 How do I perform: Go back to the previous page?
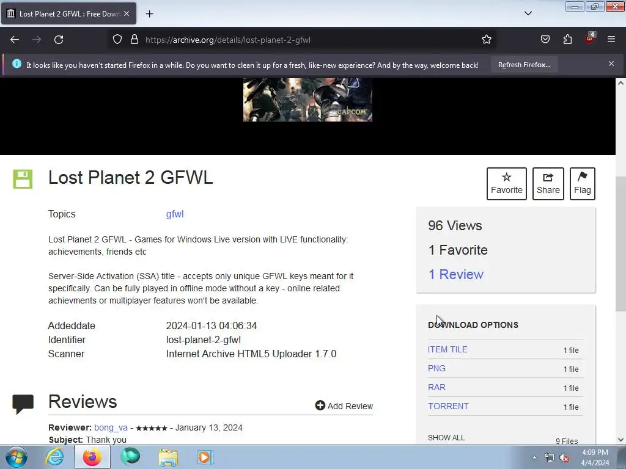15,40
